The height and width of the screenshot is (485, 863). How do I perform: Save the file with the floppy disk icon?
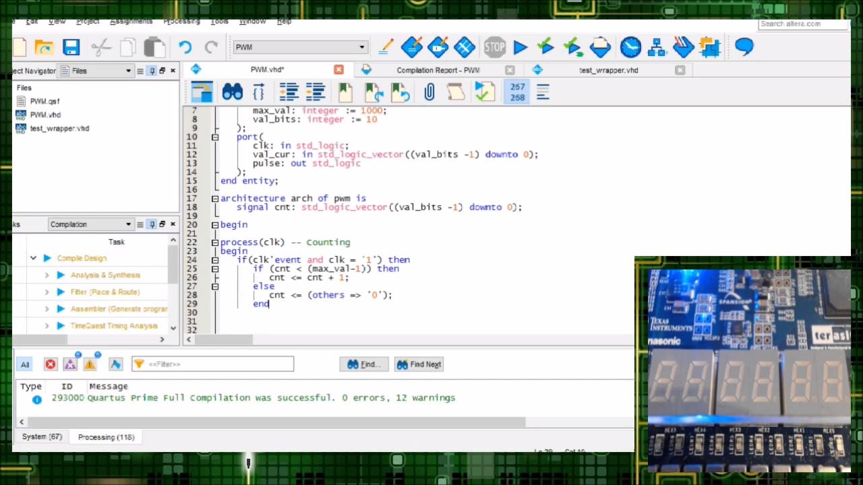[71, 47]
